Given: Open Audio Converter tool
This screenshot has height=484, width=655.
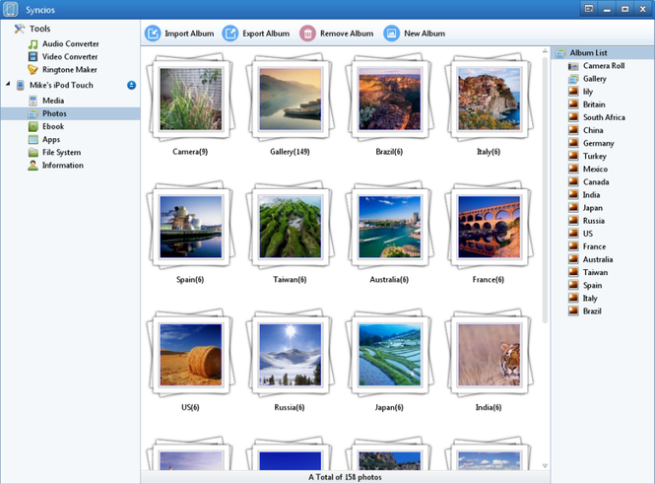Looking at the screenshot, I should (x=63, y=43).
